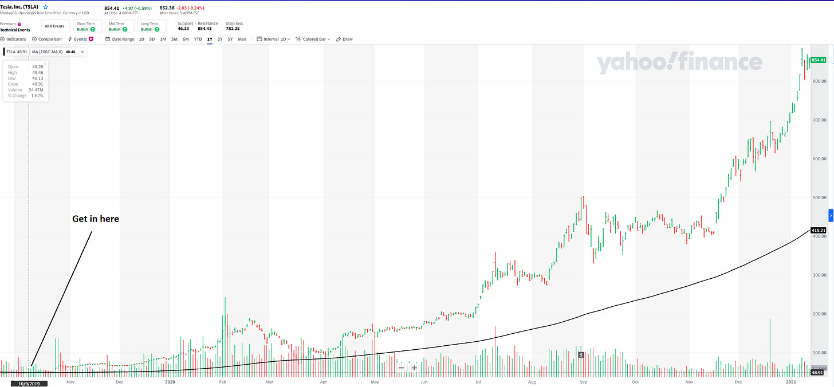
Task: Click the Premium lock icon
Action: 20,23
